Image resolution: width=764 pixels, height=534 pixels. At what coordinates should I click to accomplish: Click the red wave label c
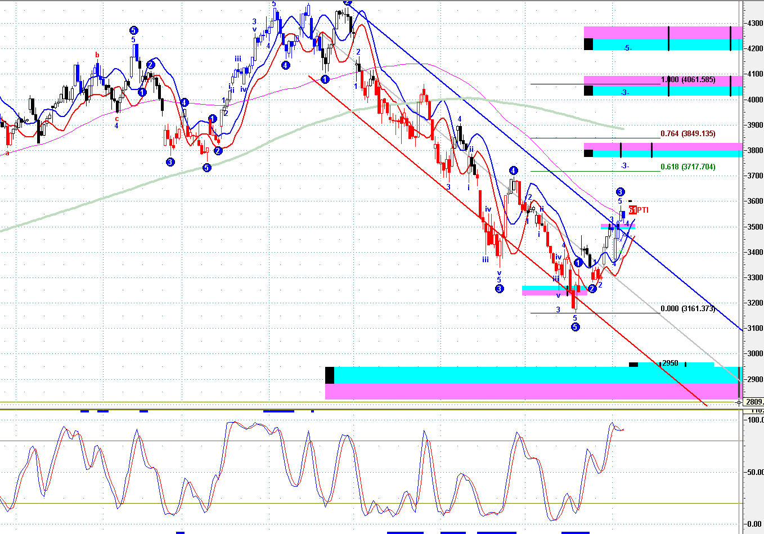coord(117,118)
